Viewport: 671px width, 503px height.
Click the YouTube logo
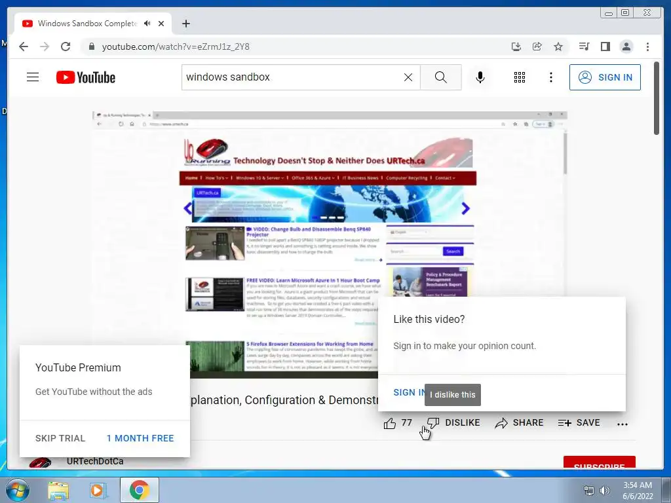(86, 77)
